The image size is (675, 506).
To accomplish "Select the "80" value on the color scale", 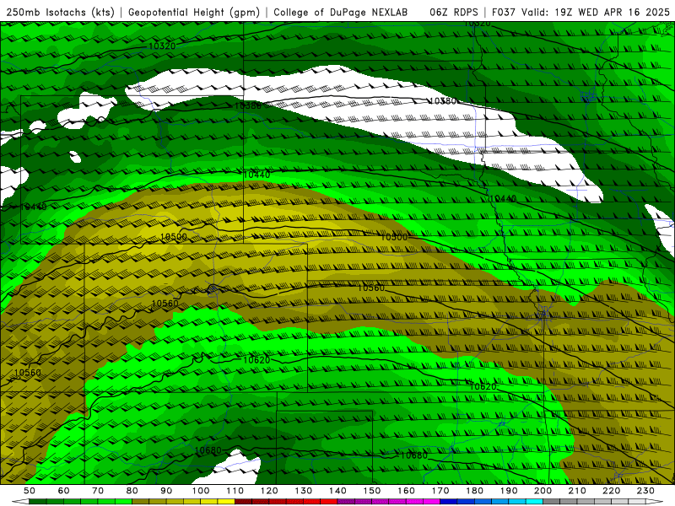I will [132, 491].
